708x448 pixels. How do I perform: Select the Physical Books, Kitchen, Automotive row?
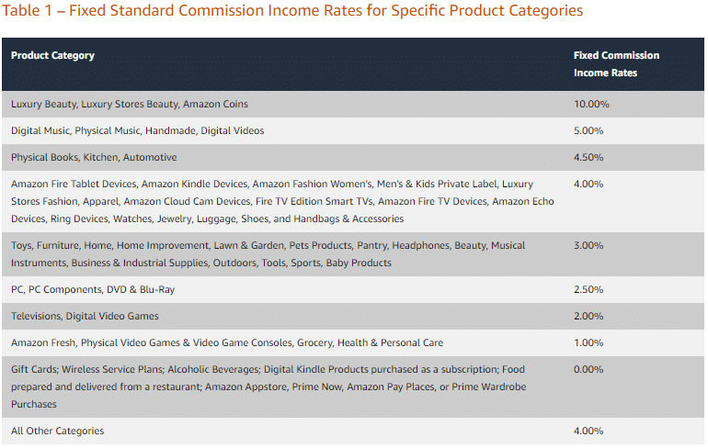pos(353,157)
